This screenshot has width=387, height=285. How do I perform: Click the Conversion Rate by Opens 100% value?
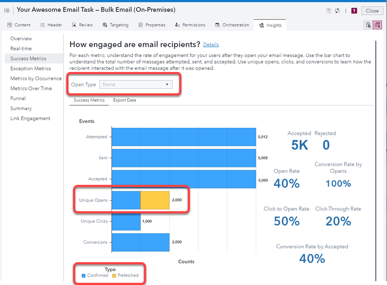point(338,184)
